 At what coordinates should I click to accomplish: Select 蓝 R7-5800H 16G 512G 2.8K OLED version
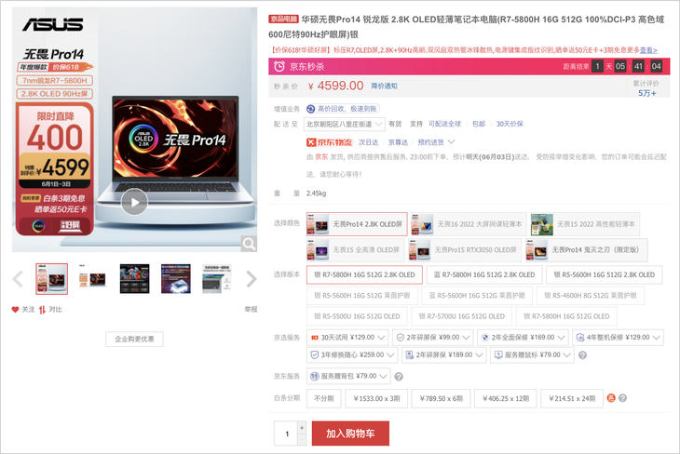483,274
